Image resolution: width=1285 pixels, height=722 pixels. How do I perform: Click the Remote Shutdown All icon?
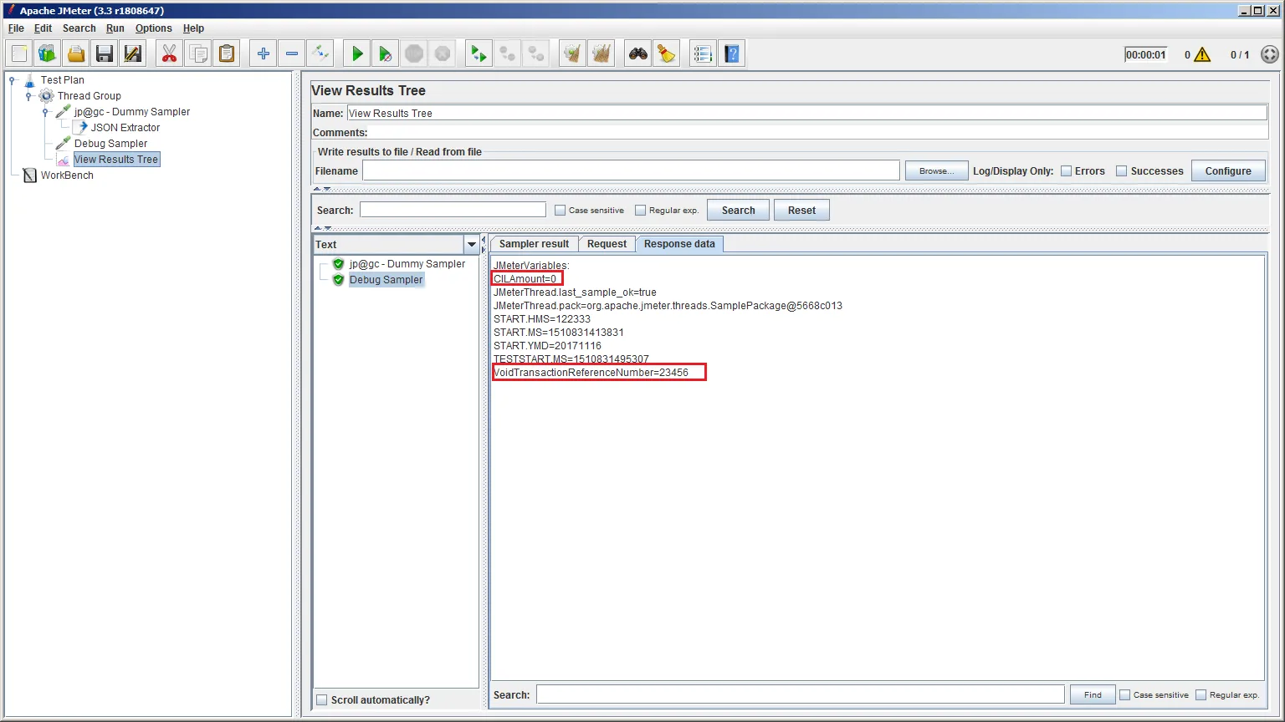(x=536, y=54)
